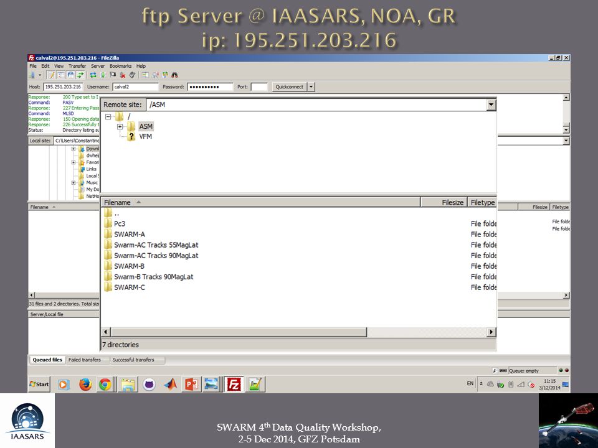Image resolution: width=598 pixels, height=448 pixels.
Task: Open the File menu
Action: 33,66
